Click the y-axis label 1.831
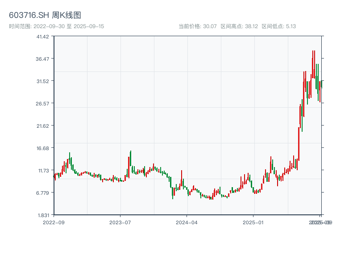This screenshot has width=357, height=268. click(x=43, y=215)
